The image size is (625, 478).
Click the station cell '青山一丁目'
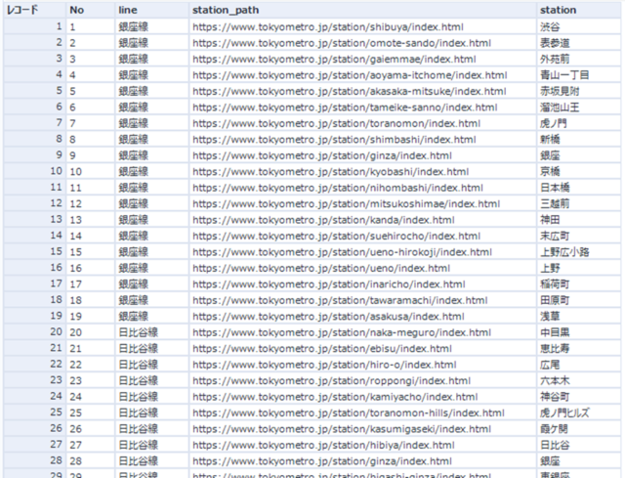click(579, 75)
